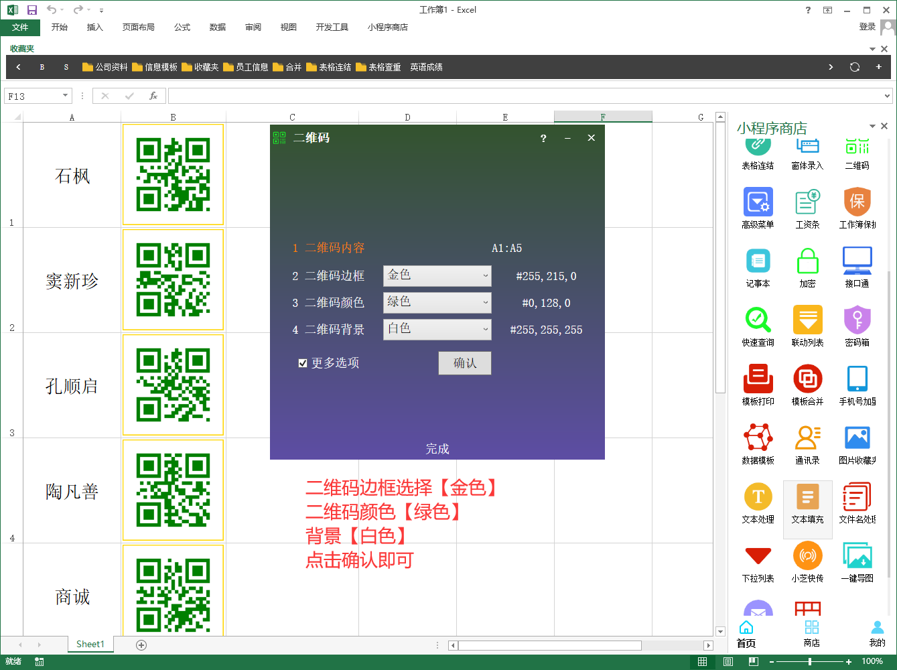Go to 我的 tab at panel bottom

(877, 633)
